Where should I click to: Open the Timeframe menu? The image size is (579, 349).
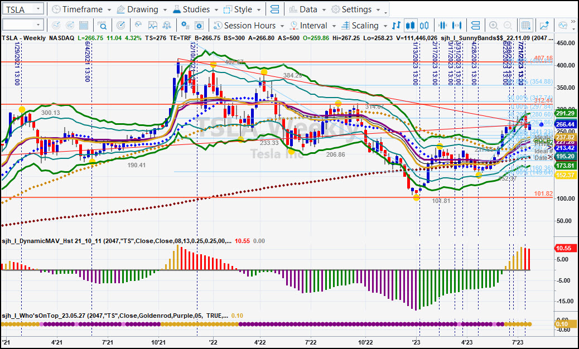click(x=81, y=9)
